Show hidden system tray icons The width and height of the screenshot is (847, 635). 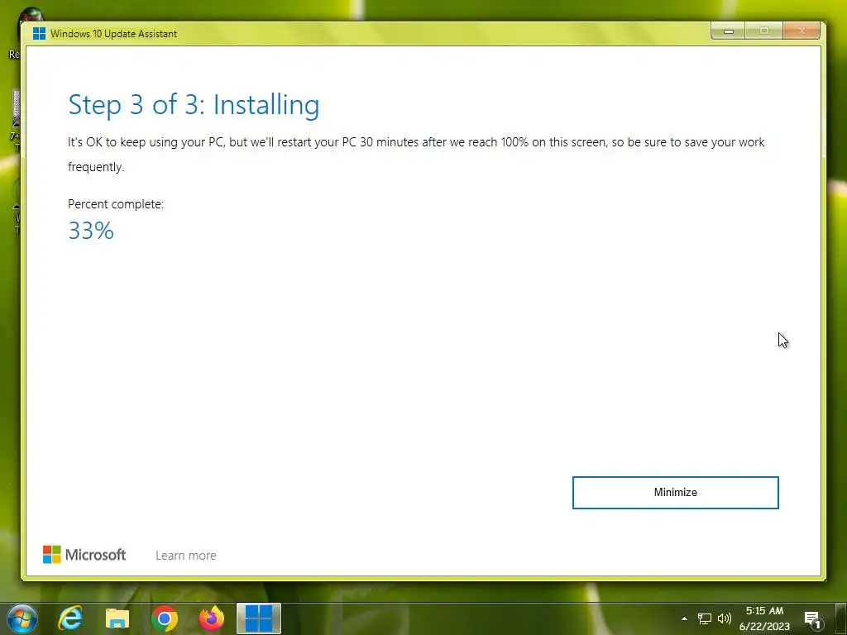tap(684, 618)
